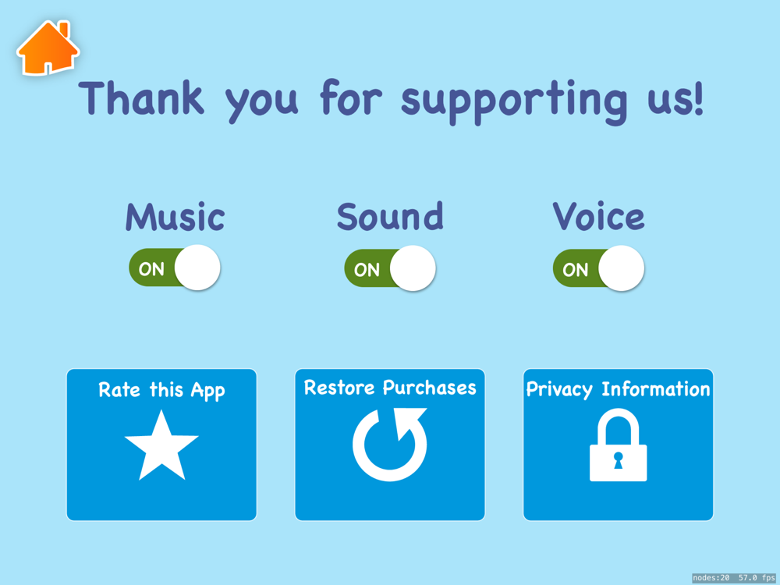Viewport: 780px width, 585px height.
Task: Click the Voice heading label
Action: (598, 217)
